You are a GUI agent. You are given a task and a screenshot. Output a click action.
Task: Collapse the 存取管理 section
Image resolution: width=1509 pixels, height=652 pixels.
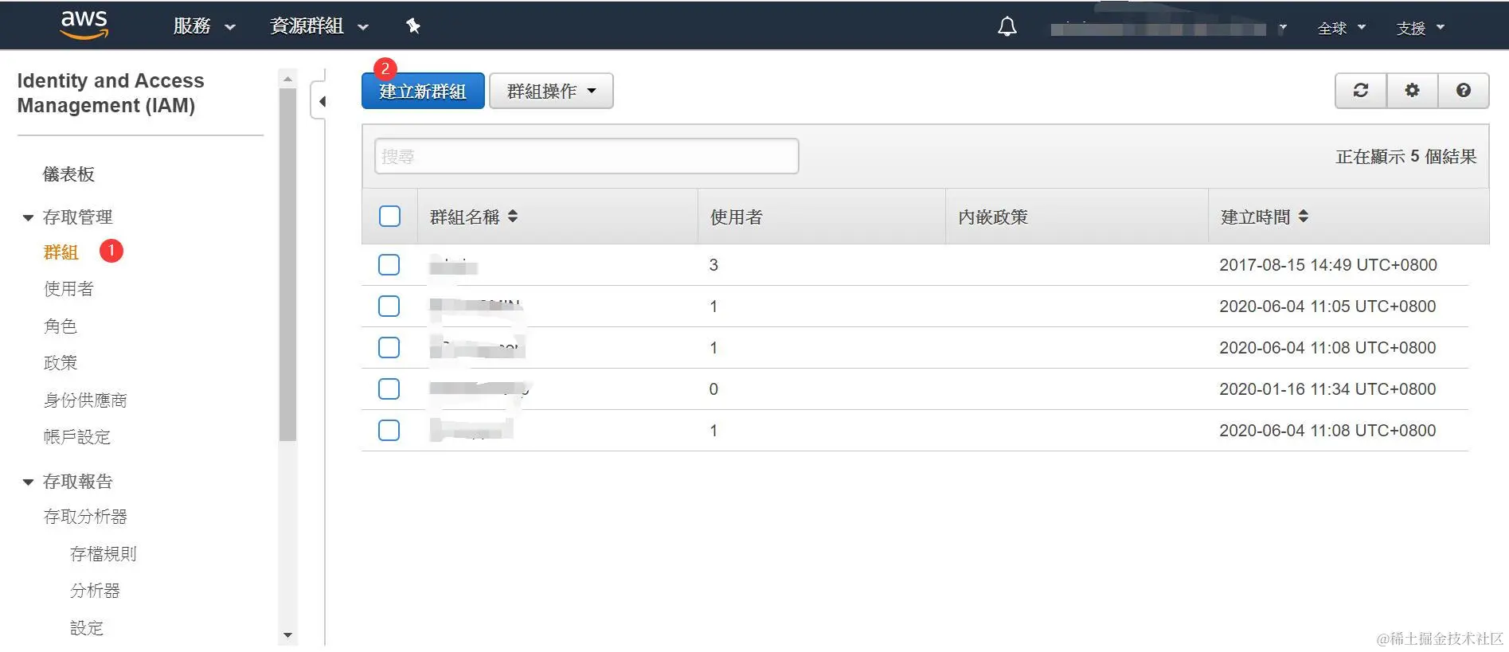(28, 217)
